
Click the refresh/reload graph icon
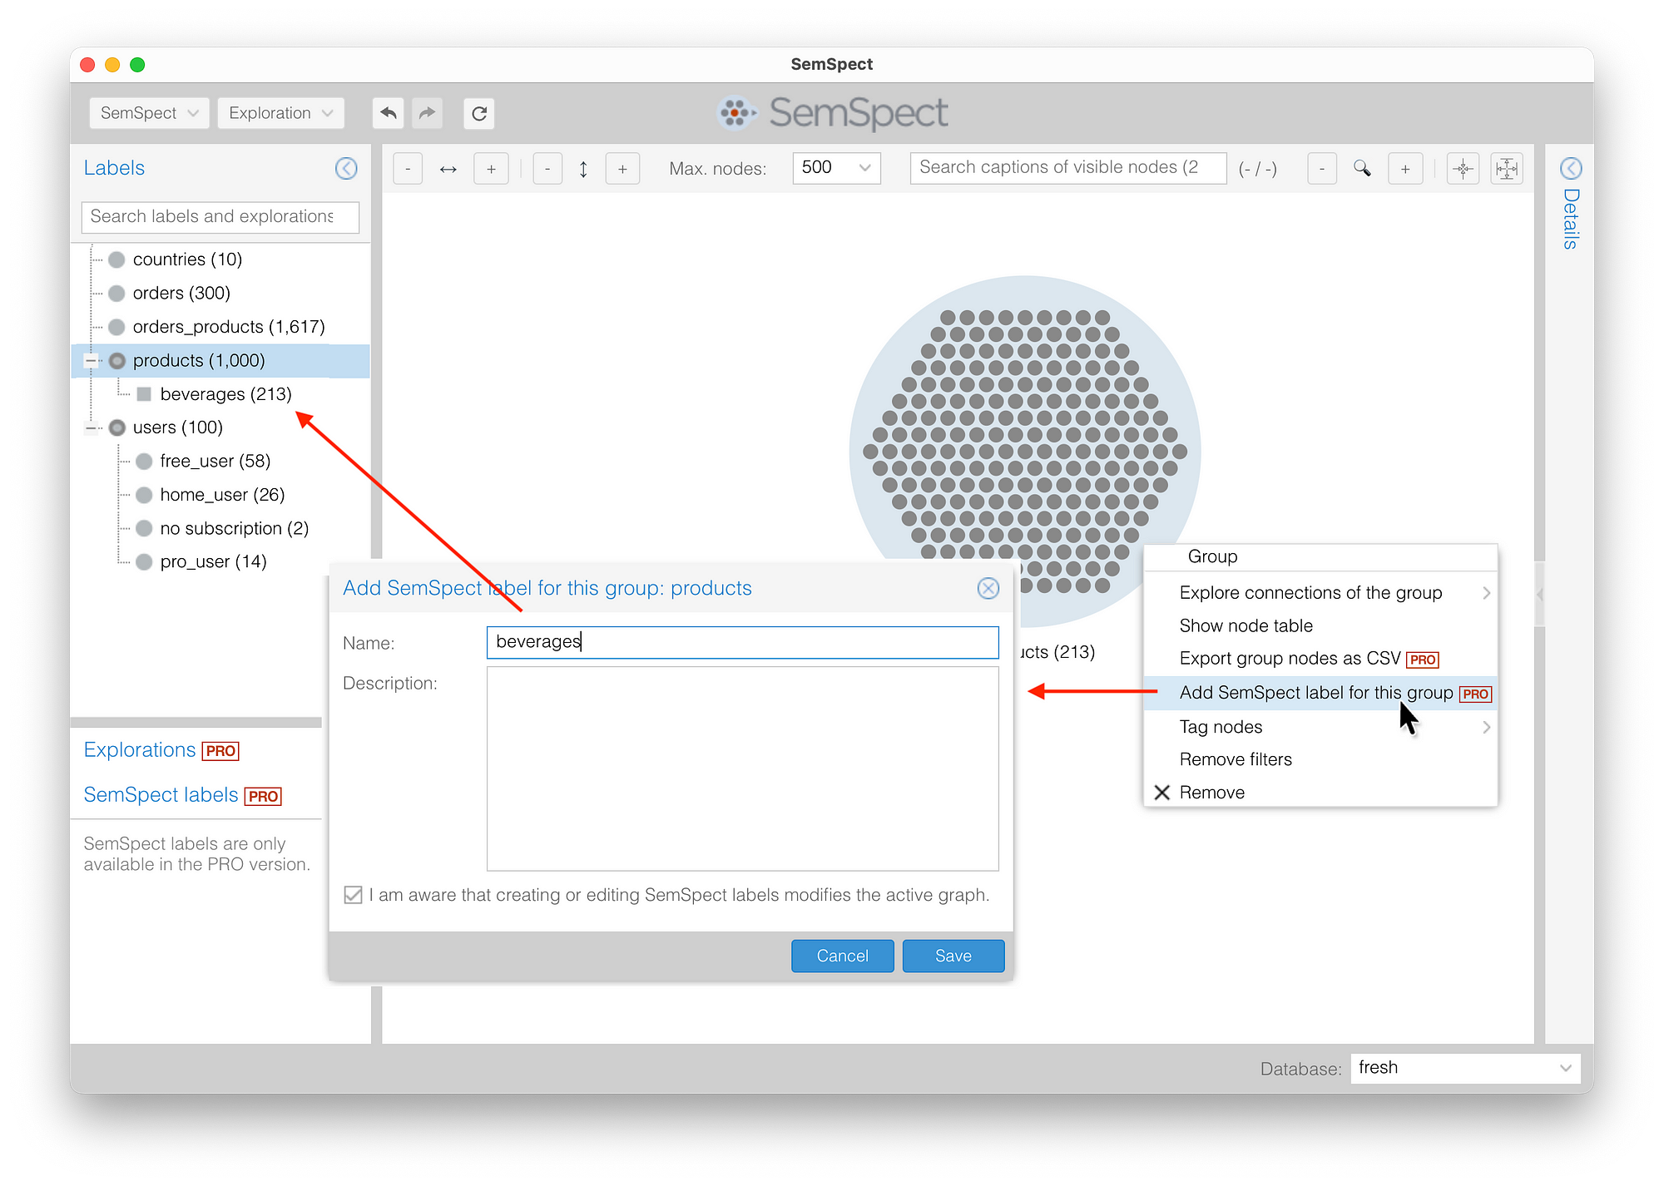[x=479, y=111]
